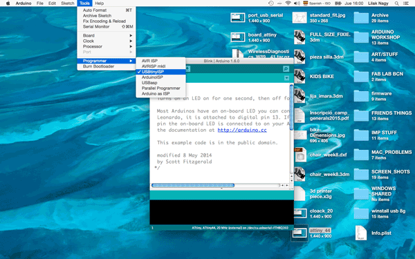Select AVR ISP programmer
This screenshot has height=259, width=415.
(x=160, y=61)
